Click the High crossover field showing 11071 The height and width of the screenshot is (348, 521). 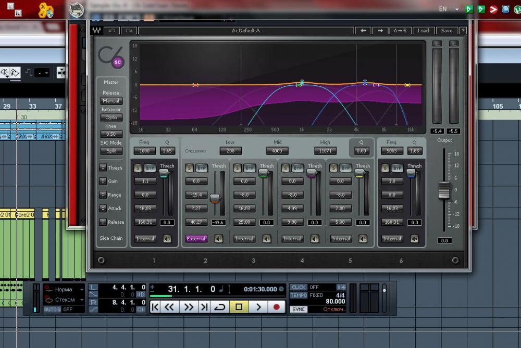pyautogui.click(x=325, y=151)
